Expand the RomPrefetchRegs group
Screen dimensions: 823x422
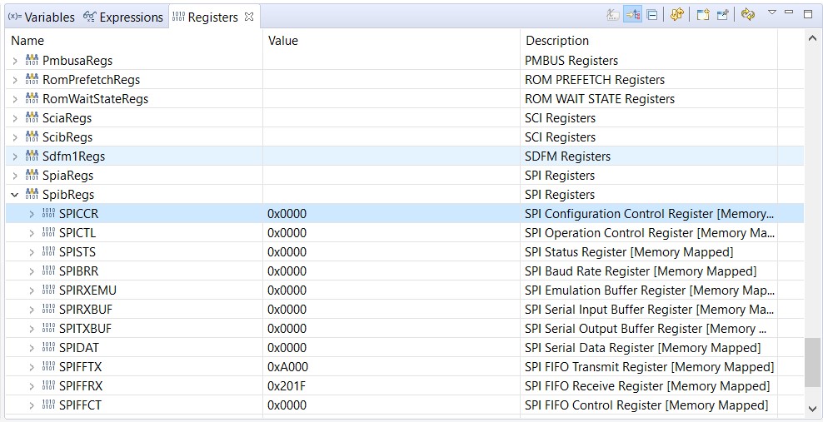[x=15, y=80]
